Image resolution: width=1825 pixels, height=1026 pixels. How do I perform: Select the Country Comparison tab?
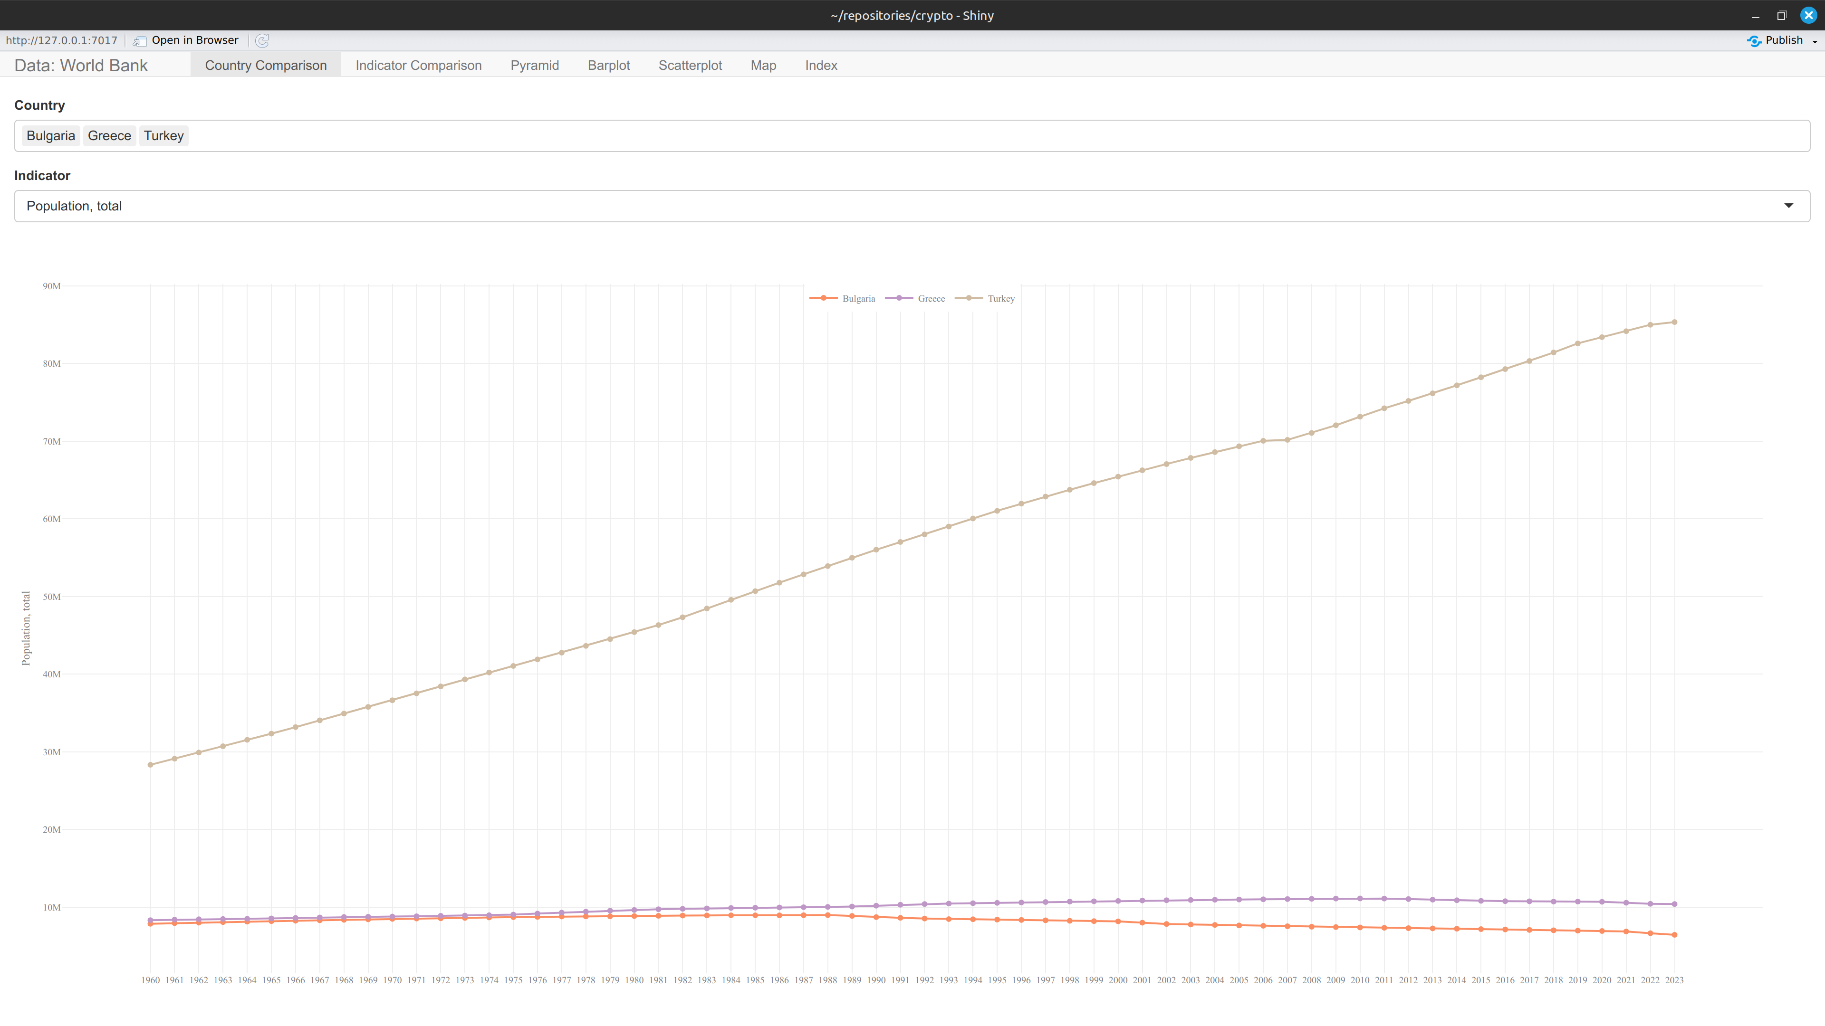click(266, 65)
